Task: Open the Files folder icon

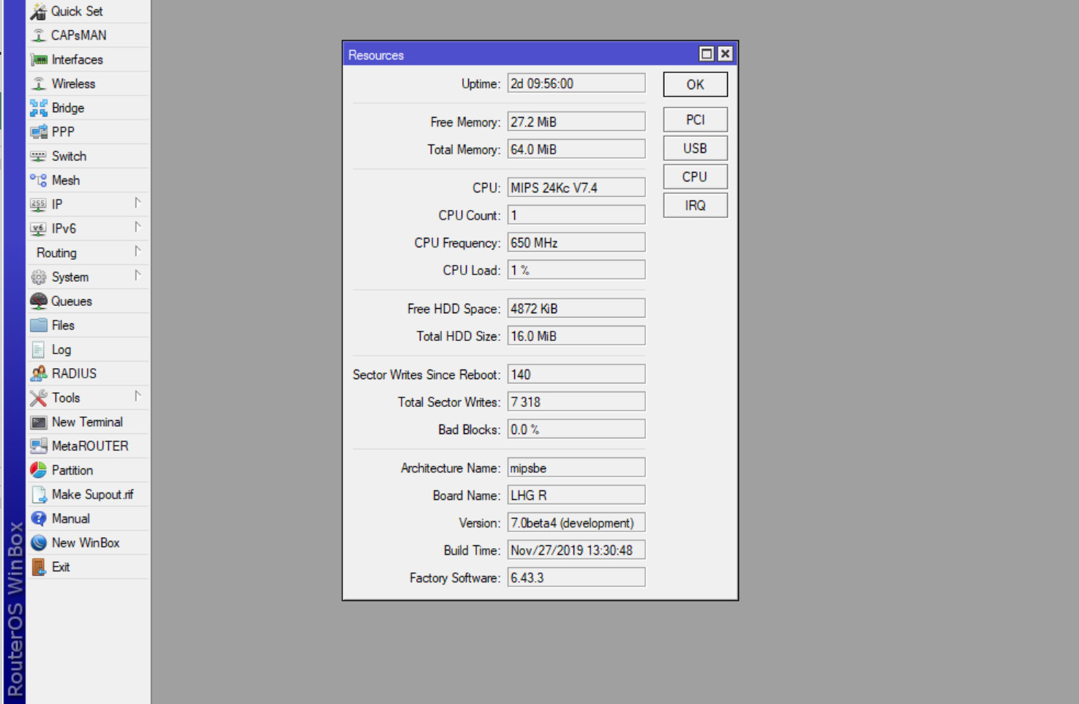Action: click(x=38, y=325)
